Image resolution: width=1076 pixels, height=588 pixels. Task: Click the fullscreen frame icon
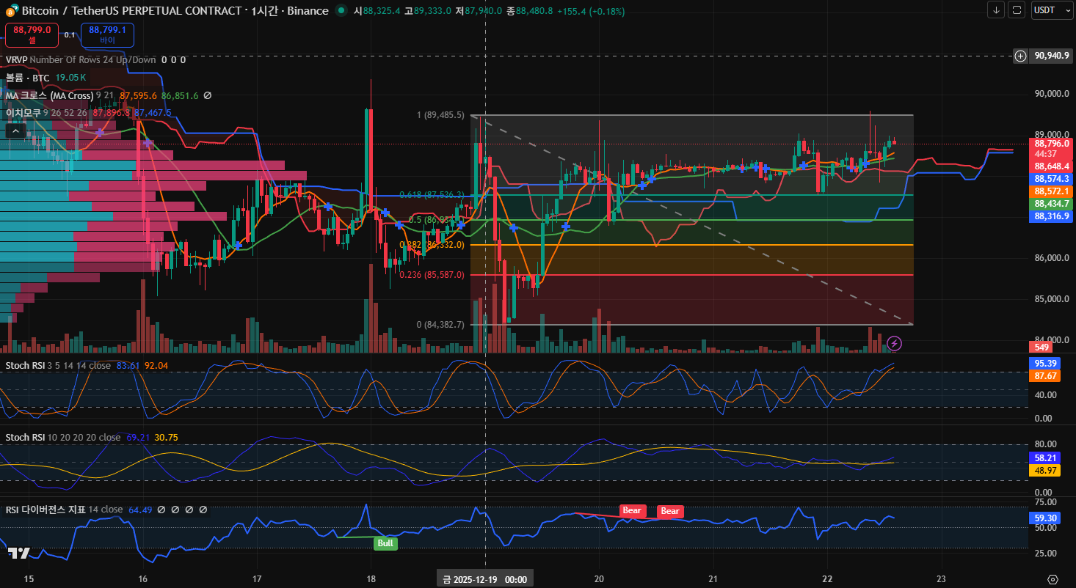point(1017,10)
